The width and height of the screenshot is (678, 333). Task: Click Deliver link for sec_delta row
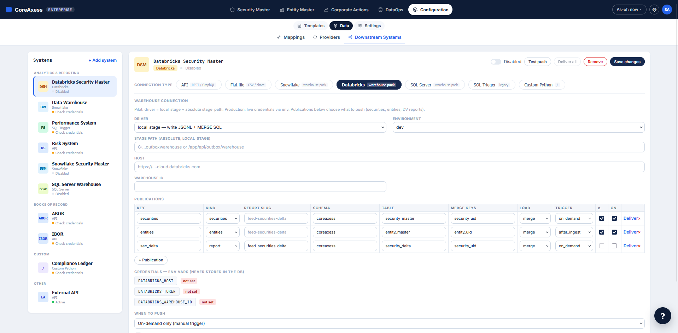(x=630, y=246)
